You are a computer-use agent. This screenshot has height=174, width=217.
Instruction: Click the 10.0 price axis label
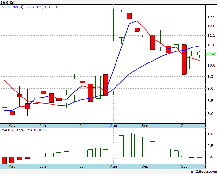[x=211, y=66]
